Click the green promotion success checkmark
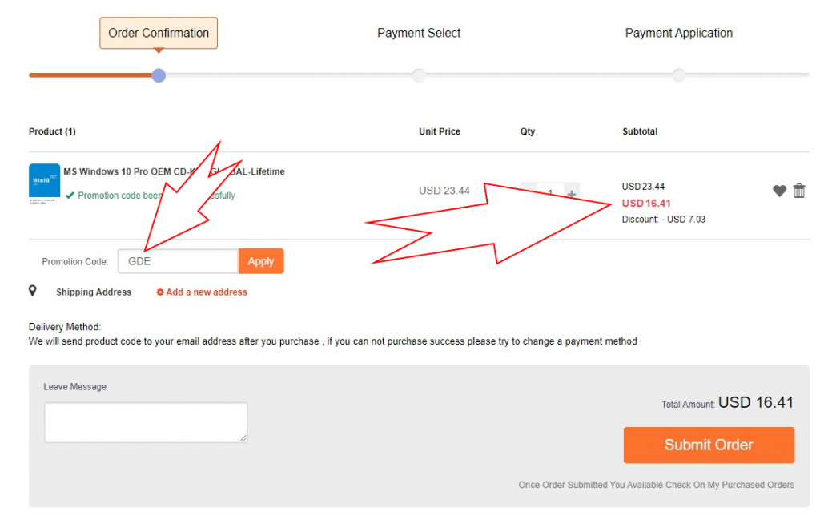The width and height of the screenshot is (820, 520). (70, 195)
